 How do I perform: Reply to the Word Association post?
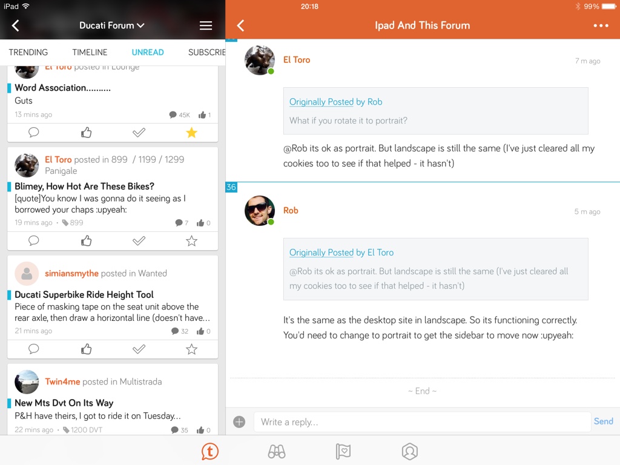click(34, 133)
